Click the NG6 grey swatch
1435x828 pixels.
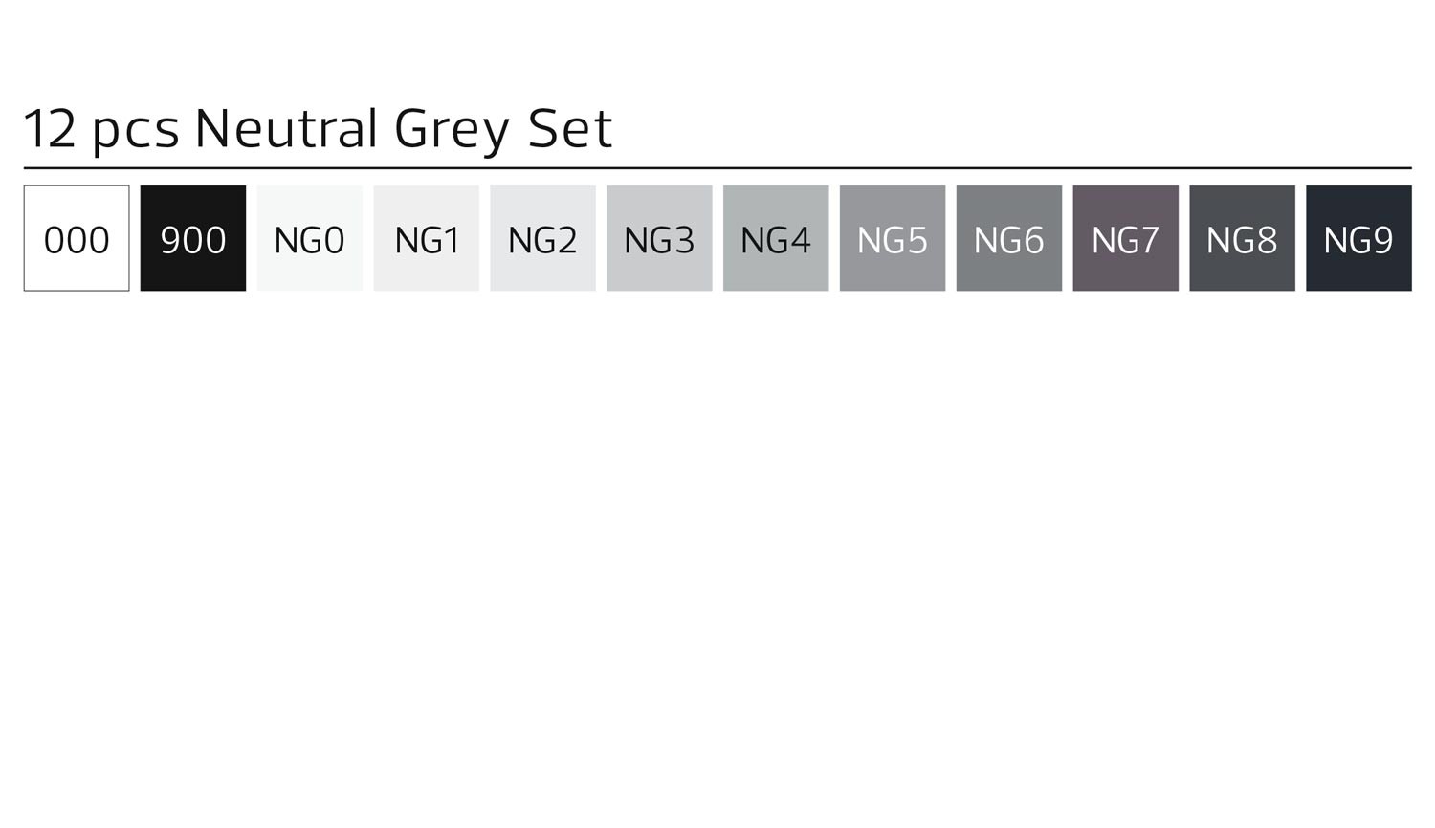pyautogui.click(x=1009, y=238)
